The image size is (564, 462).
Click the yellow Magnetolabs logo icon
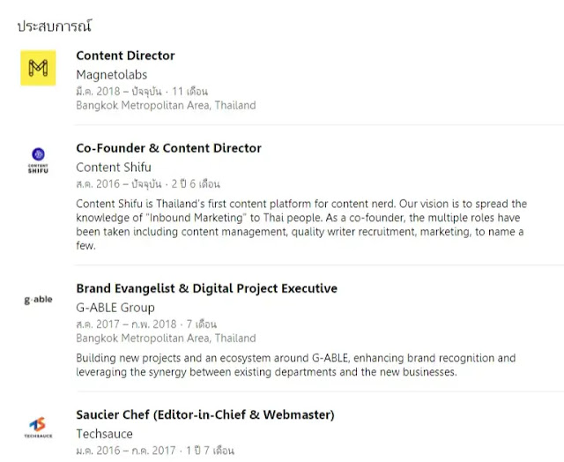[38, 68]
